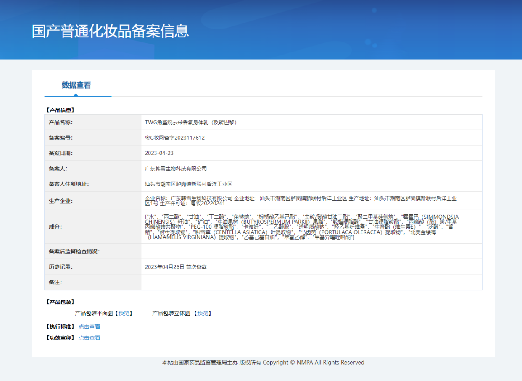
Task: Select address 汕头市潮南区胪岗镇新联村后洋工业区 in address row
Action: 189,184
